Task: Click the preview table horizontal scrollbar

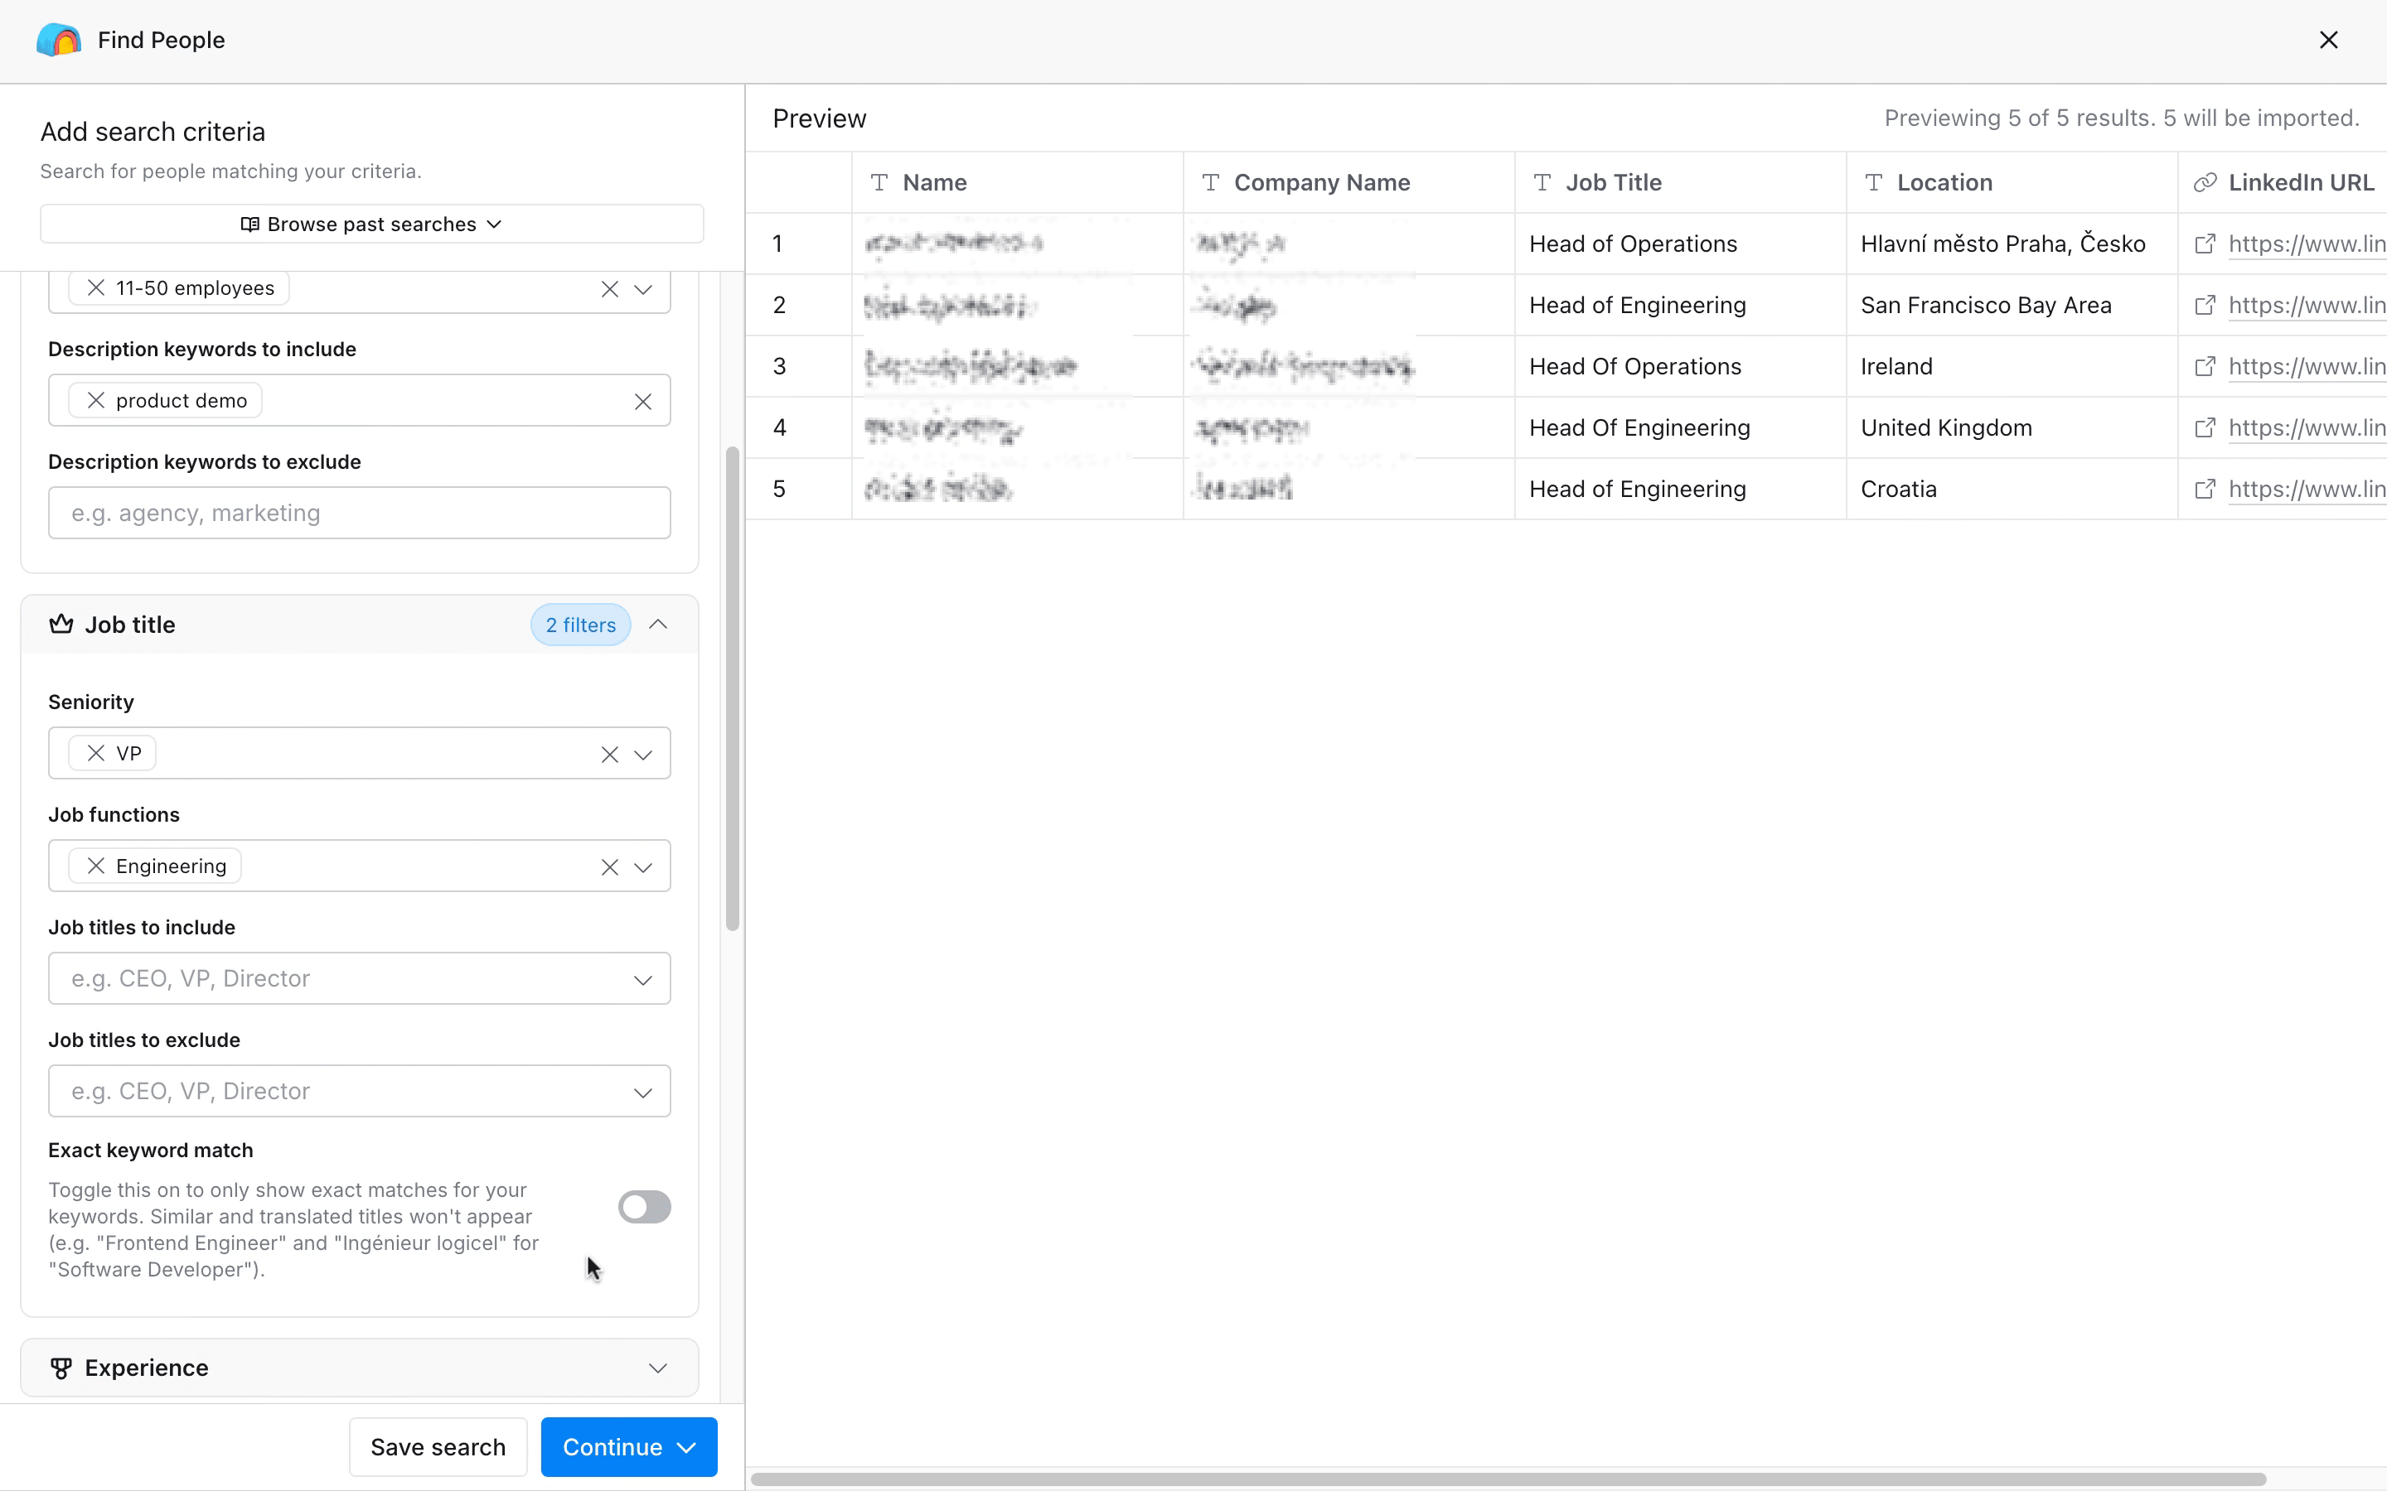Action: [x=1507, y=1479]
